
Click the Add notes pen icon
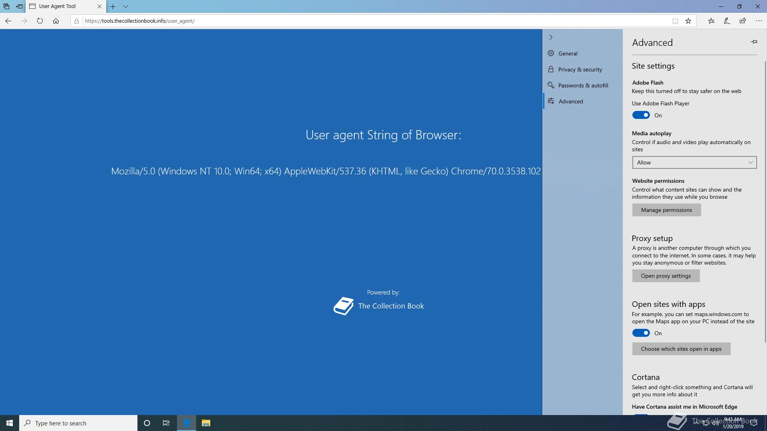(x=727, y=21)
